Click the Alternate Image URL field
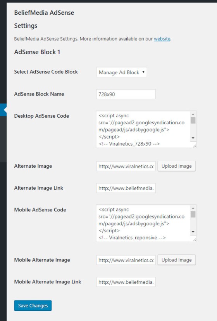 126,166
